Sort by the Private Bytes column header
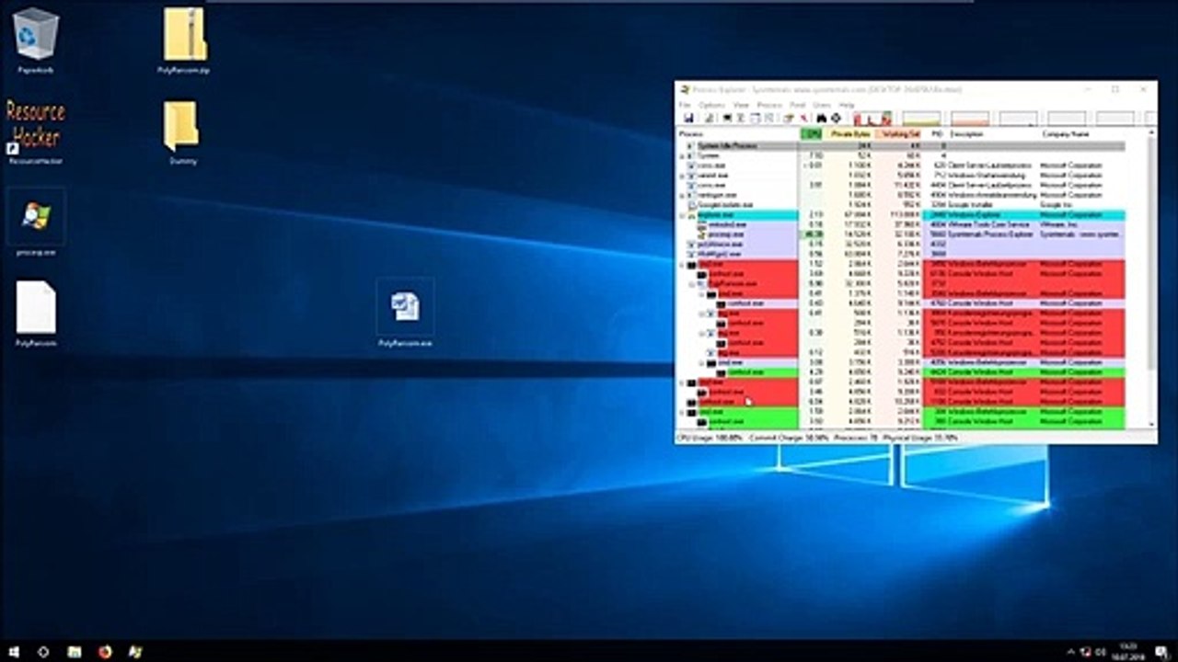 849,134
